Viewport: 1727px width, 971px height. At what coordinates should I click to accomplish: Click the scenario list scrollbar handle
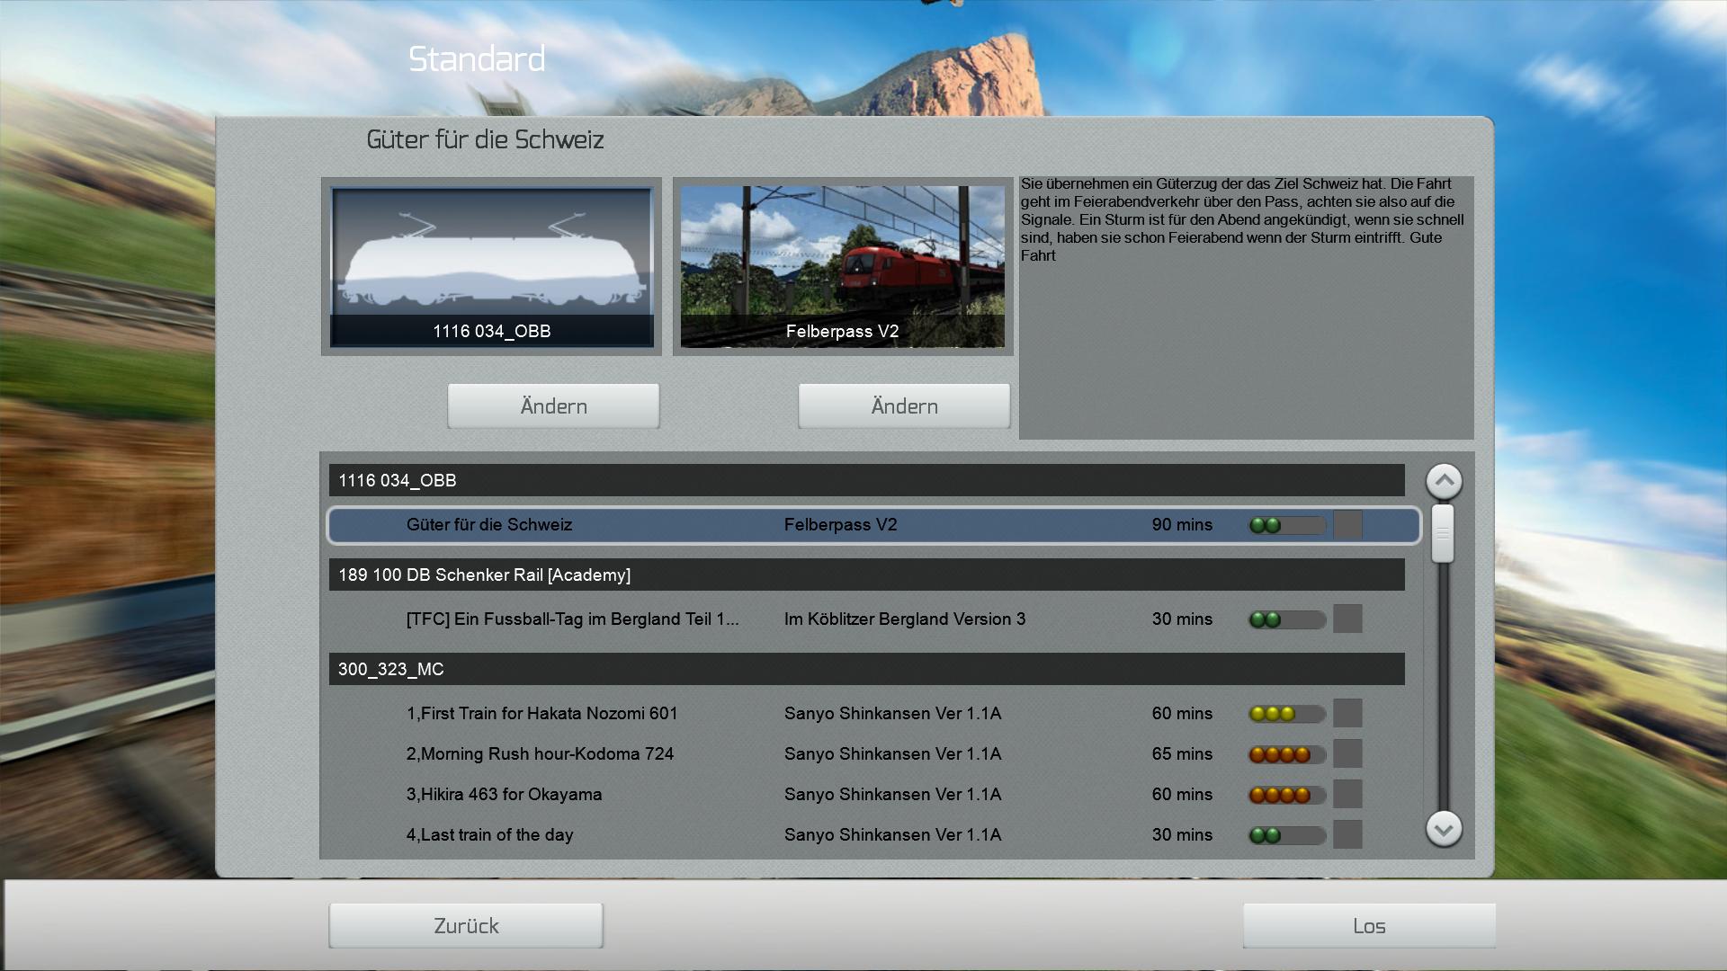1443,533
